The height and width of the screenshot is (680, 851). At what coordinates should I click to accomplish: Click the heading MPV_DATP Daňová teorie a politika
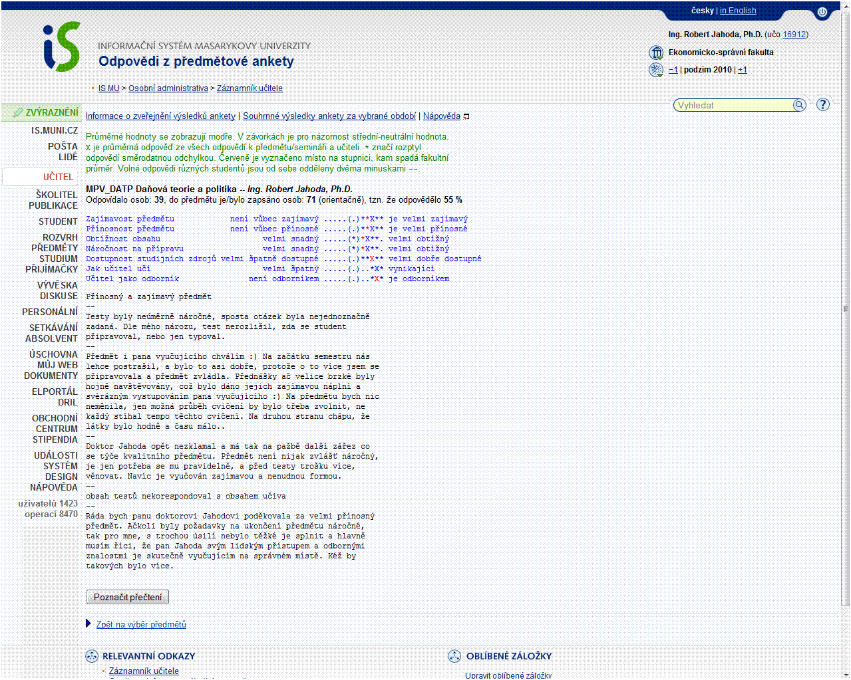tap(161, 189)
